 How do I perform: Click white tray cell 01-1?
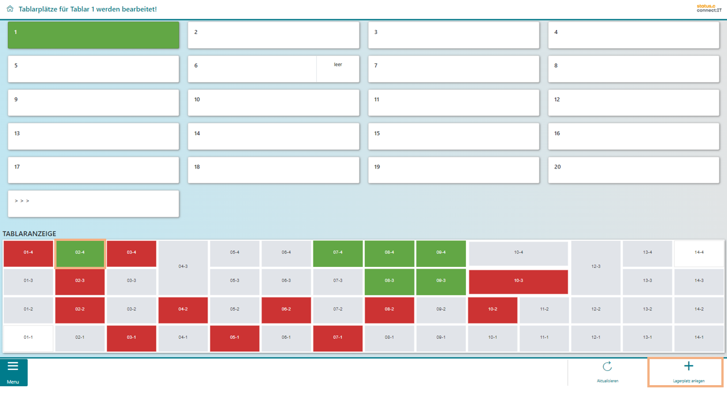[x=28, y=338]
